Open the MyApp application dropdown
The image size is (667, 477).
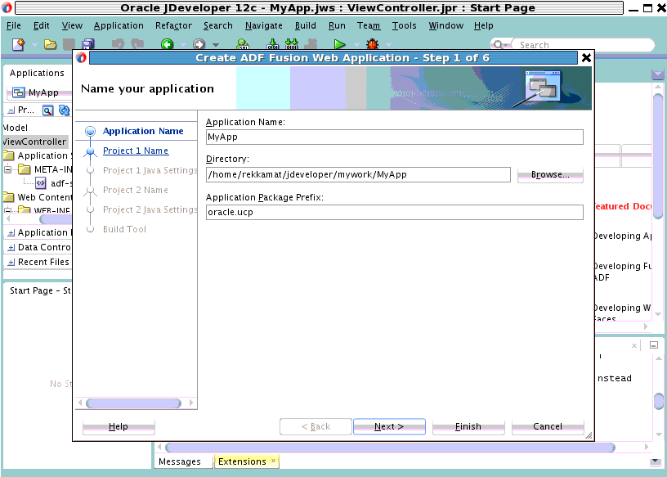point(38,92)
